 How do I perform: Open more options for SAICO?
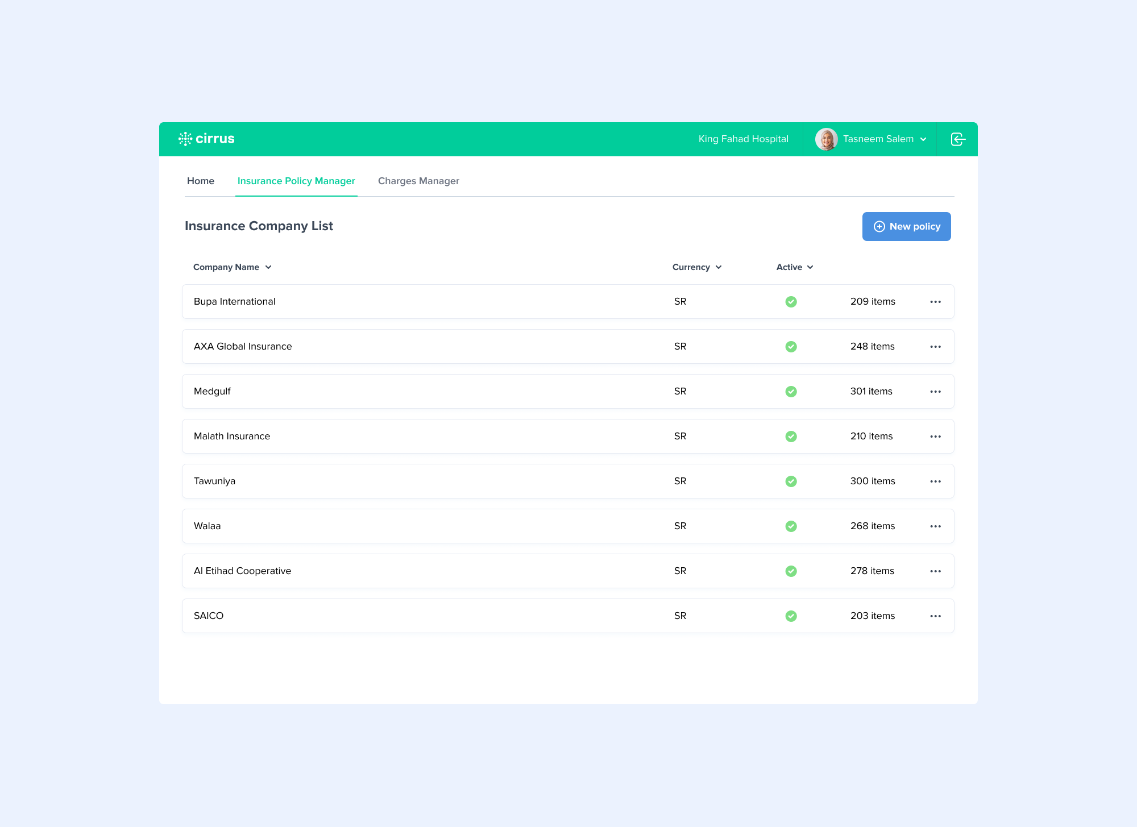tap(936, 616)
